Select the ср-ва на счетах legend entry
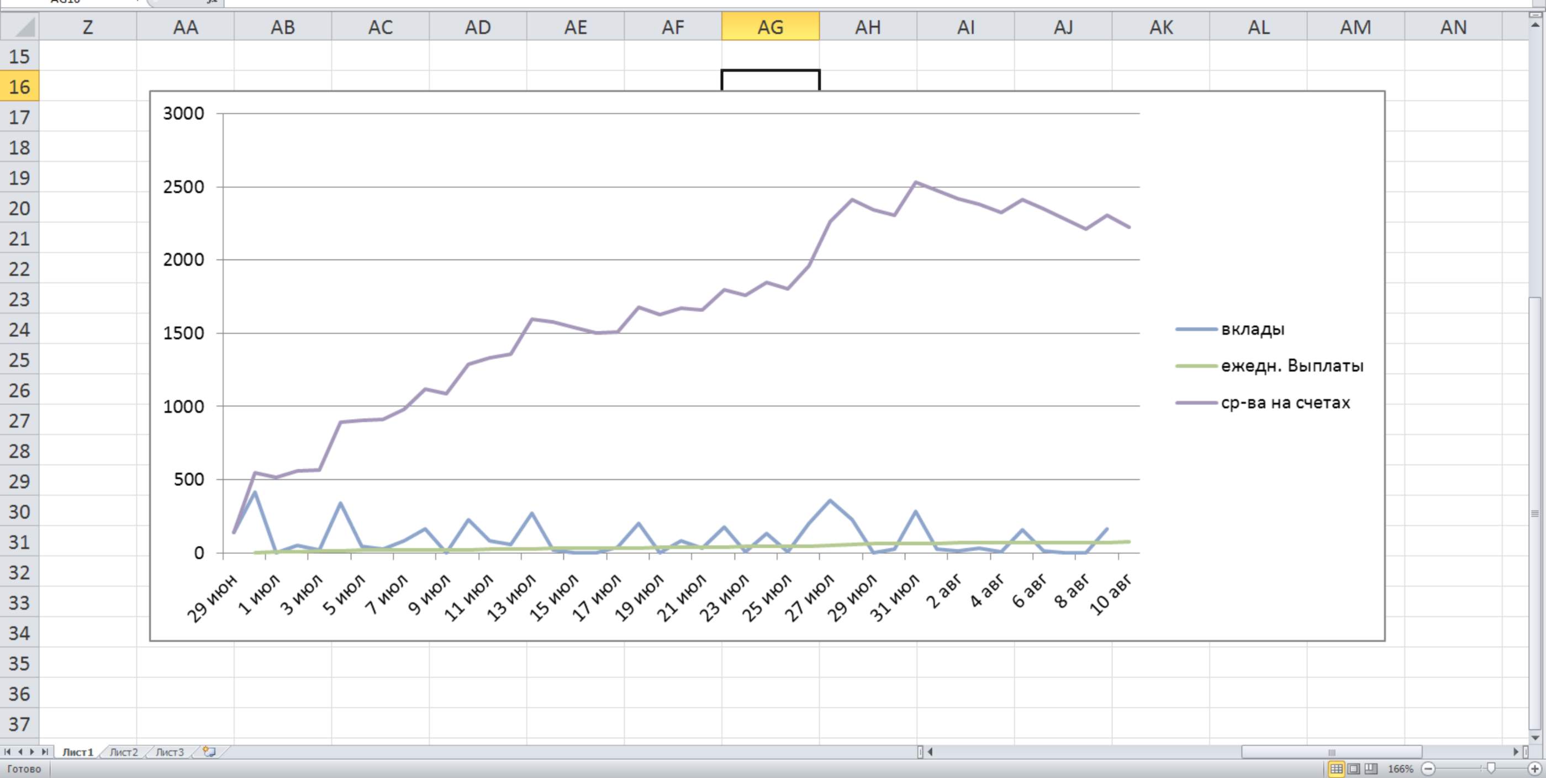The height and width of the screenshot is (778, 1546). coord(1285,403)
